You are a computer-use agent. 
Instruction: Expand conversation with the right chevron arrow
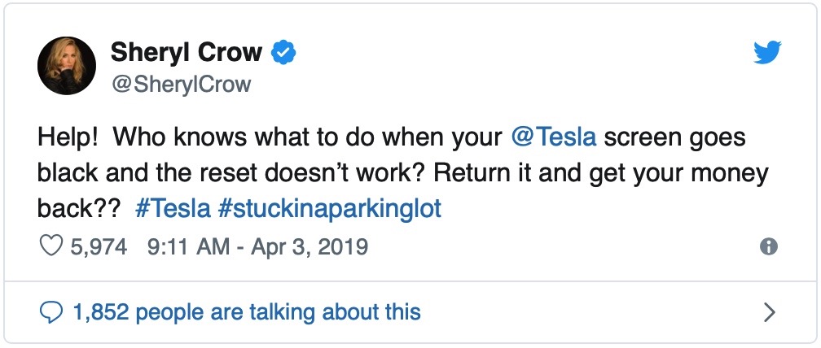pos(769,312)
